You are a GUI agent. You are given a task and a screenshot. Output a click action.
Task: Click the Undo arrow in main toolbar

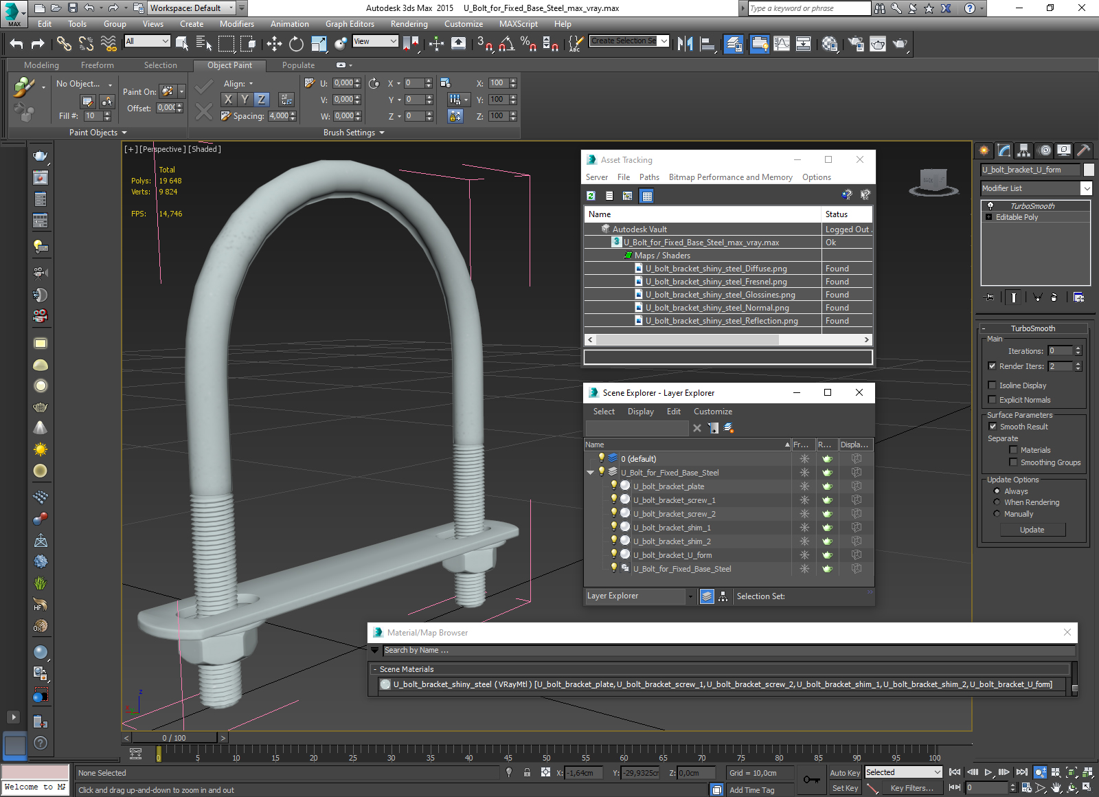[16, 44]
